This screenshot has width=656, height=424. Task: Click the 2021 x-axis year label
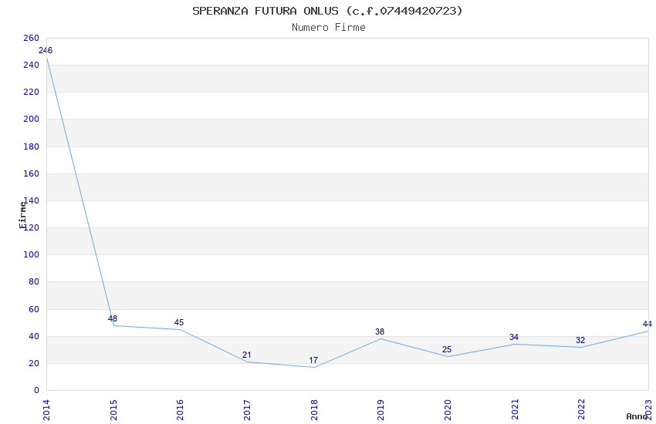click(515, 410)
